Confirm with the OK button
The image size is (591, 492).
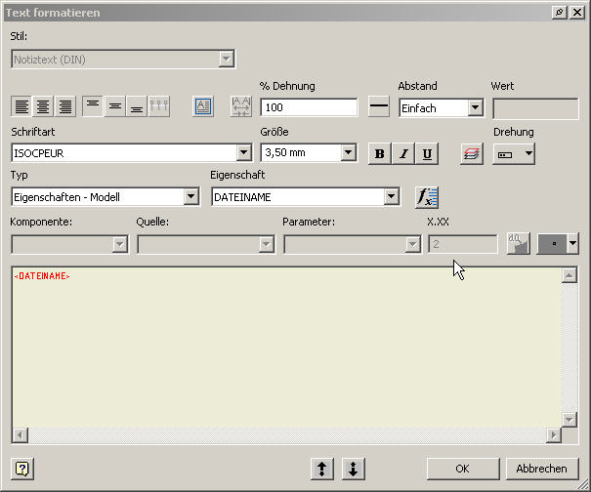463,469
